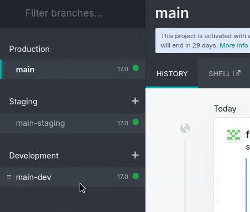
Task: Open the main-staging branch
Action: [72, 123]
